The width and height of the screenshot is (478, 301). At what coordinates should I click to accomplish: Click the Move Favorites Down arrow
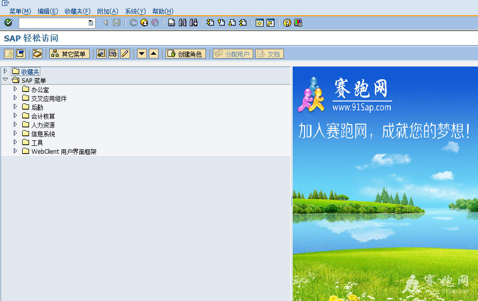(142, 54)
